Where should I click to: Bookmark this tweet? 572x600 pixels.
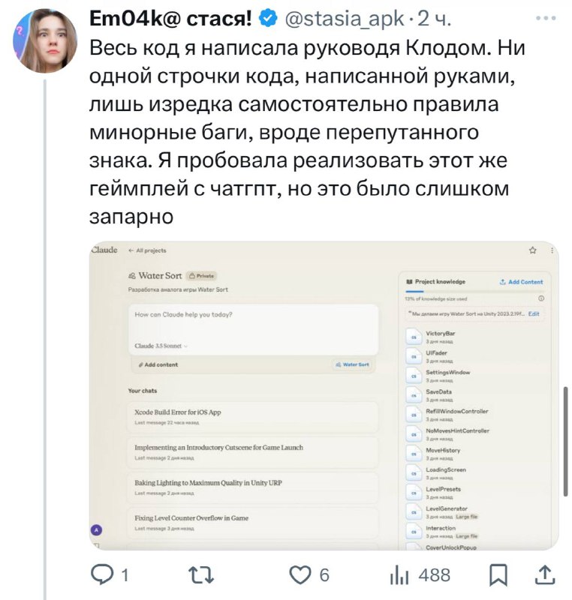click(x=497, y=576)
